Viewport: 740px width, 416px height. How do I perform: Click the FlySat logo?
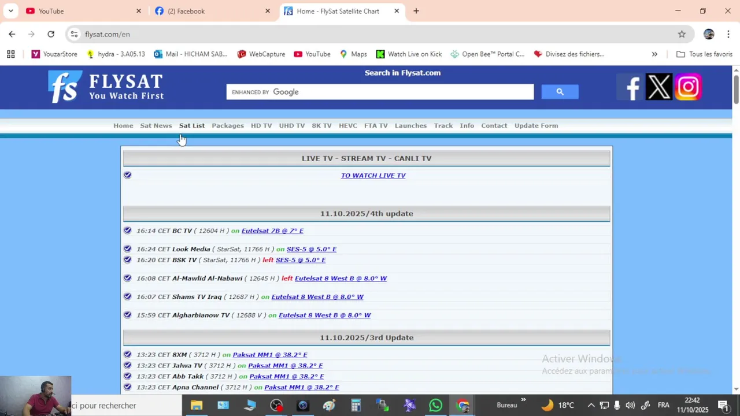[x=106, y=87]
